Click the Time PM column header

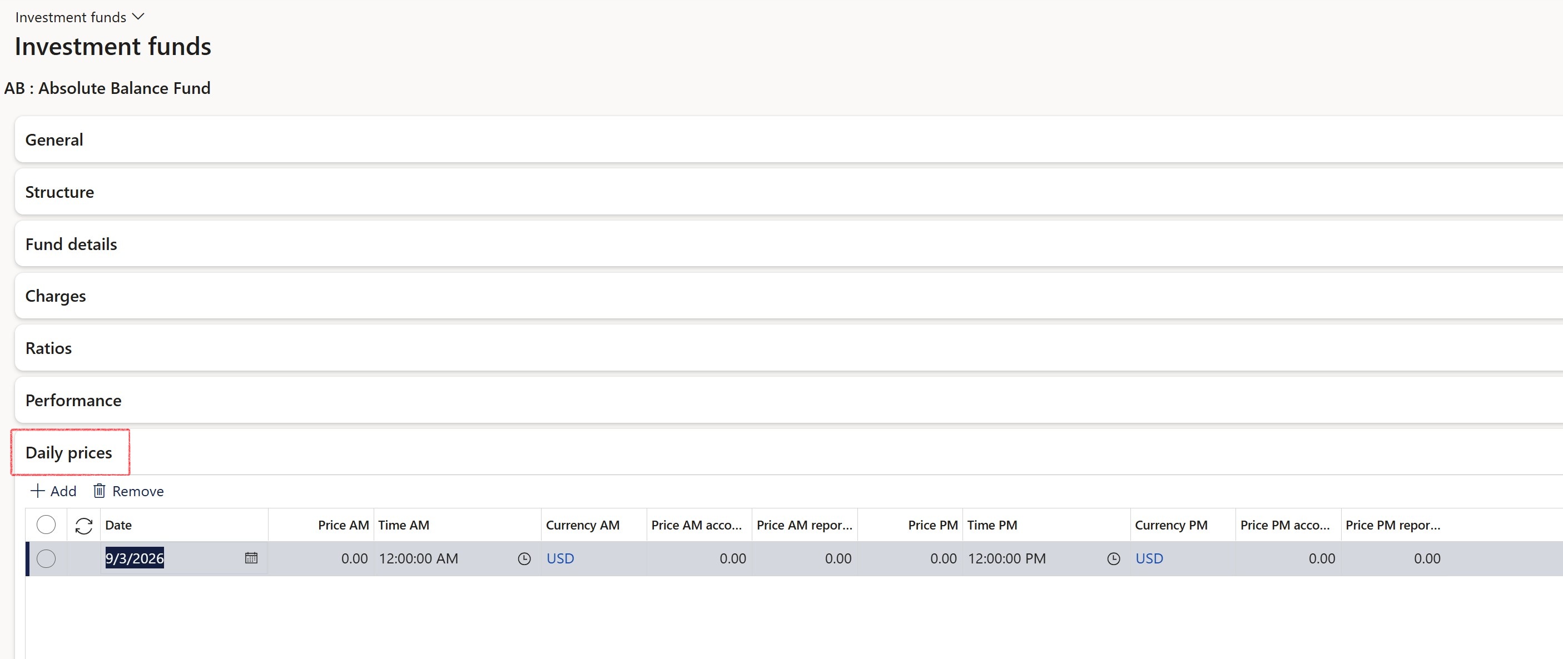coord(1046,525)
